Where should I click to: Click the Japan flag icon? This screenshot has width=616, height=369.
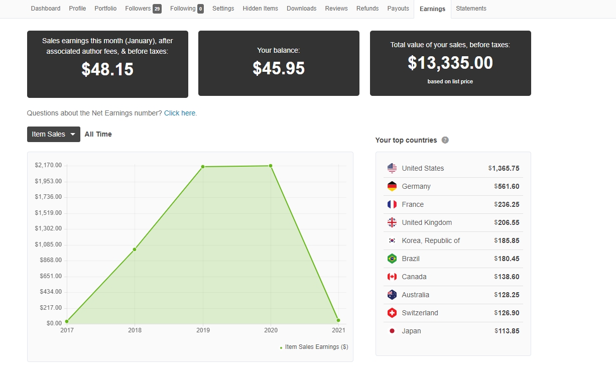[x=392, y=331]
